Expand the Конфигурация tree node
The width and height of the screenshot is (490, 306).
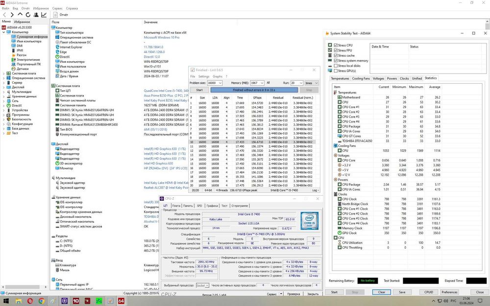pos(4,124)
